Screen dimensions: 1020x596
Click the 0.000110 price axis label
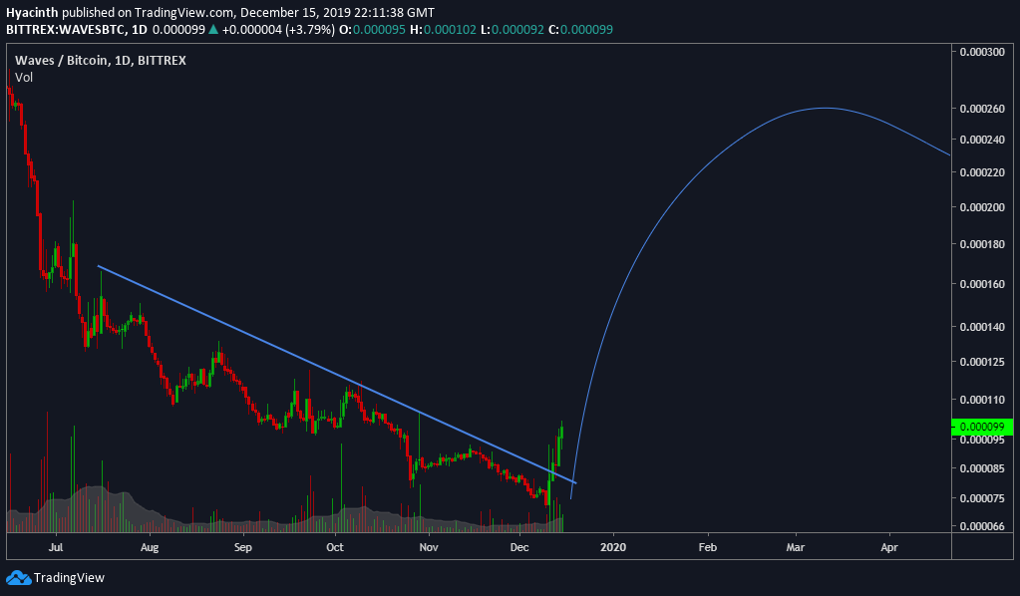[x=982, y=400]
